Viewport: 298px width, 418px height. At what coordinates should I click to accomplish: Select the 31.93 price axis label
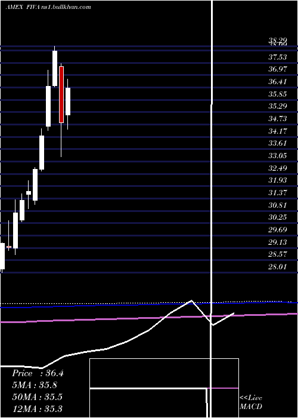coord(278,180)
